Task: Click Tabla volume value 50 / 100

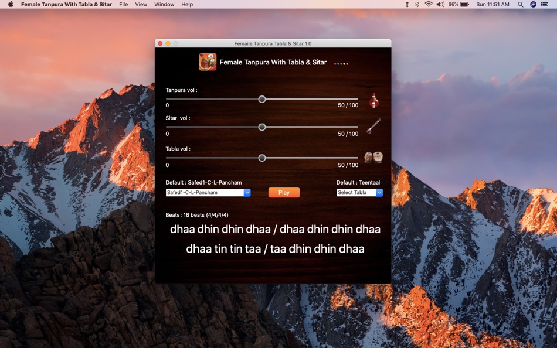Action: click(x=348, y=165)
